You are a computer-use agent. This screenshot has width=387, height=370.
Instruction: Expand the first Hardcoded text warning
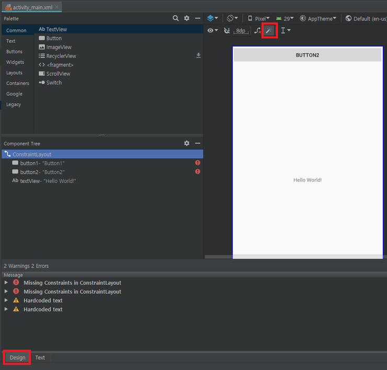[x=6, y=300]
